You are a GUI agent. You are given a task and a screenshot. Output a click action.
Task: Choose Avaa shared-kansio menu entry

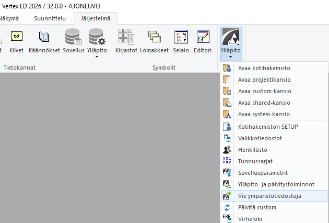(x=274, y=103)
